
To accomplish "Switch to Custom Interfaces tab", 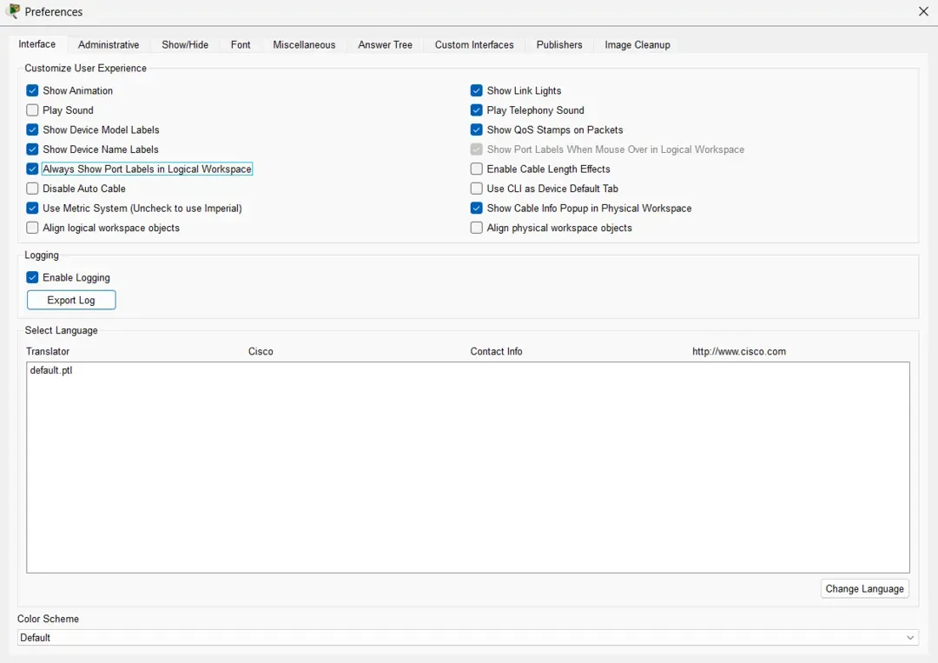I will click(x=474, y=45).
